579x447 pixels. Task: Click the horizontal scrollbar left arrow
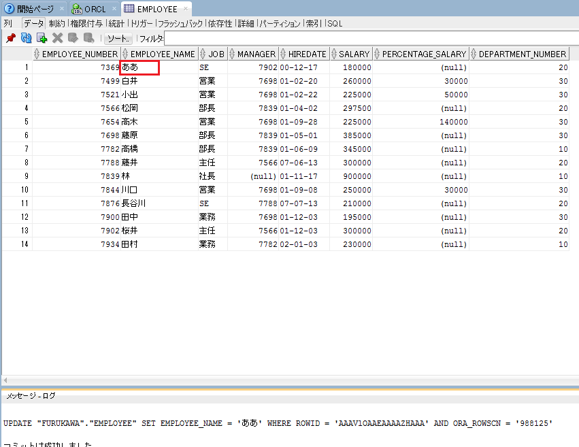click(5, 380)
